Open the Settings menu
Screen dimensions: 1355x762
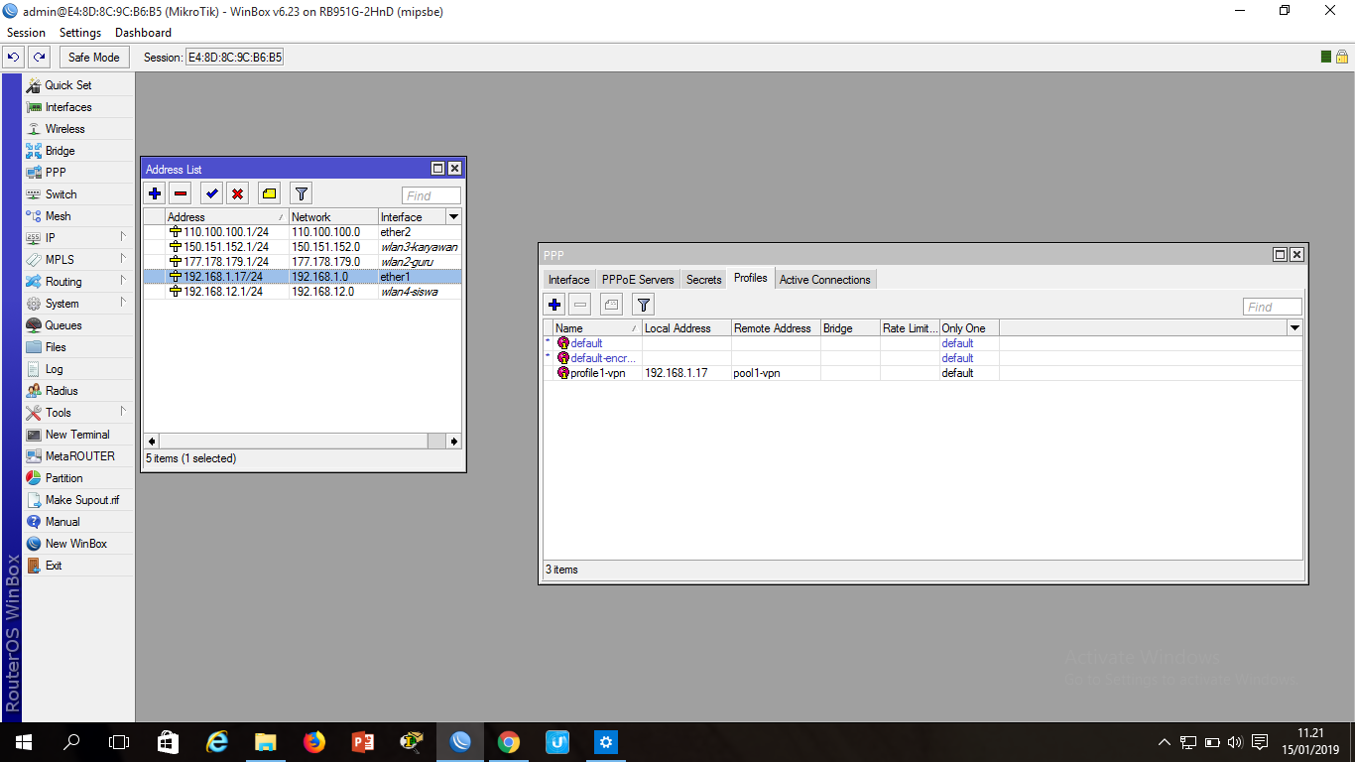(80, 33)
